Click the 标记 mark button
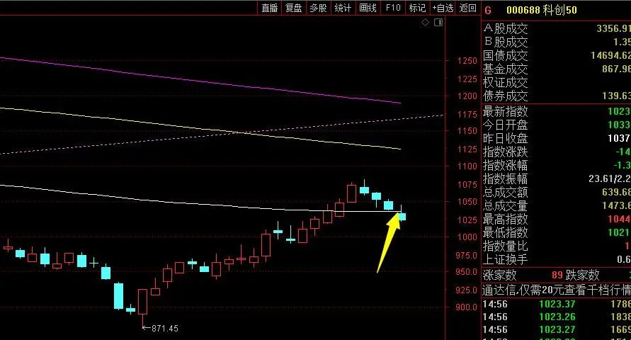 [x=417, y=8]
